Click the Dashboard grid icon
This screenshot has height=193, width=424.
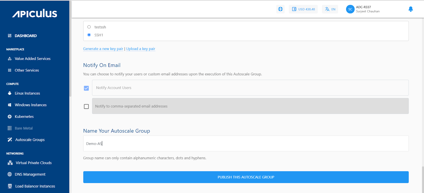pyautogui.click(x=10, y=36)
